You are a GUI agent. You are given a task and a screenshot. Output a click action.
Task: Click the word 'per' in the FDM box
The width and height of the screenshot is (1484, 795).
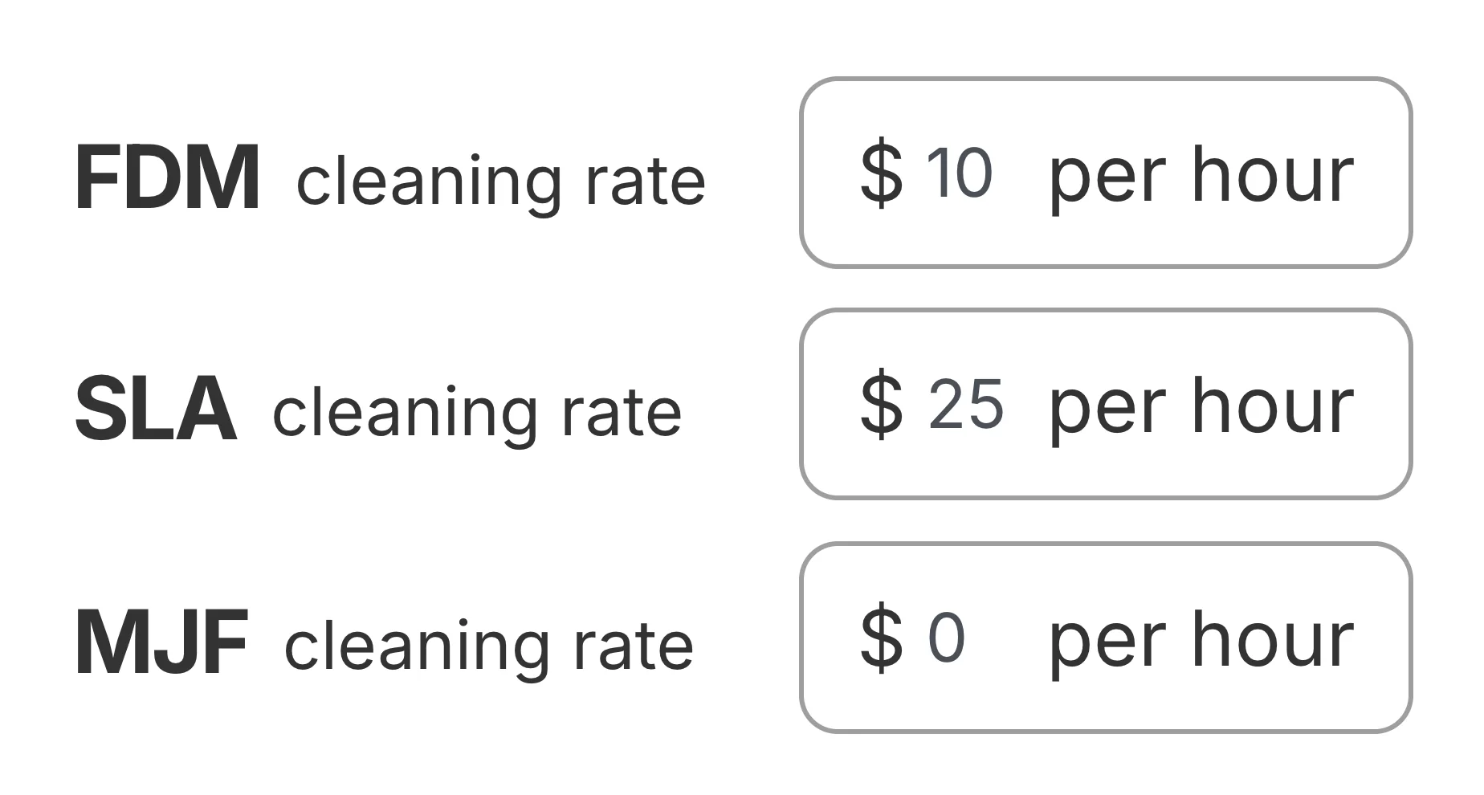pos(1107,181)
